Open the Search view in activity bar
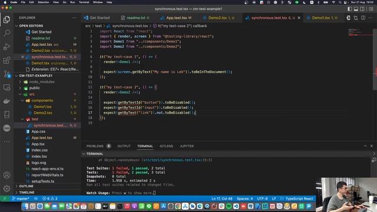Viewport: 377px width, 212px height. pyautogui.click(x=6, y=33)
